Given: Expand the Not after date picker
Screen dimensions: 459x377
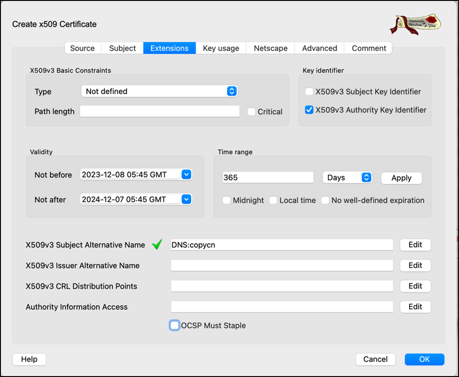Looking at the screenshot, I should pyautogui.click(x=186, y=199).
